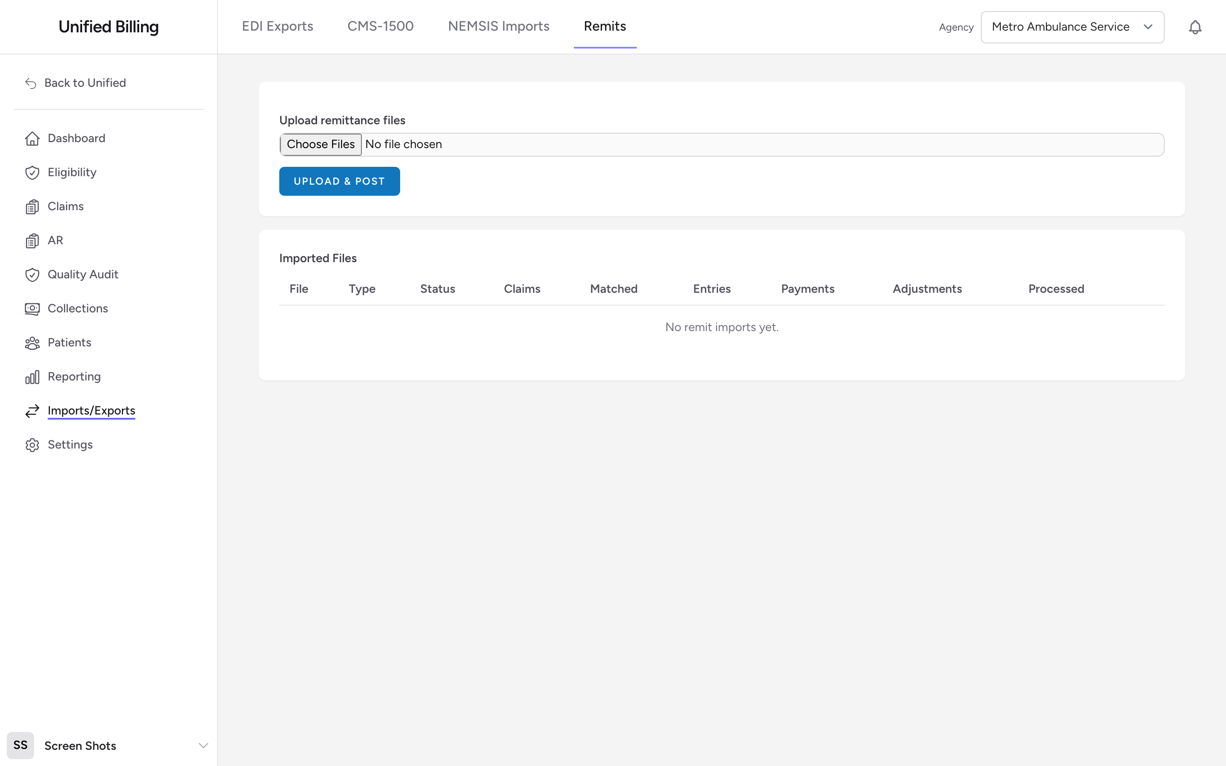1226x766 pixels.
Task: Open the Metro Ambulance Service agency dropdown
Action: pyautogui.click(x=1072, y=27)
